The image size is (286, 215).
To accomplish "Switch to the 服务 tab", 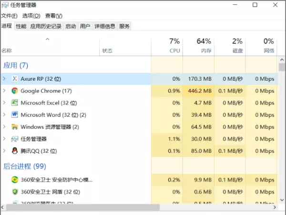I will point(124,26).
